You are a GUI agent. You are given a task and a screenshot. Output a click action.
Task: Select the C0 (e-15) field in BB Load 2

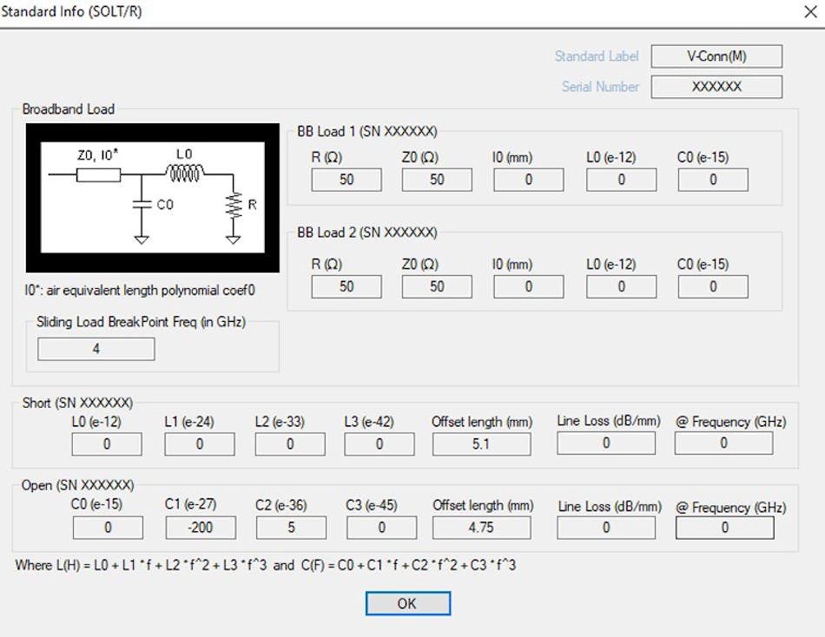[x=712, y=286]
